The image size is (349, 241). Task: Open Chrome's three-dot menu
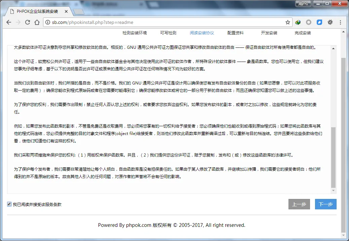(341, 22)
